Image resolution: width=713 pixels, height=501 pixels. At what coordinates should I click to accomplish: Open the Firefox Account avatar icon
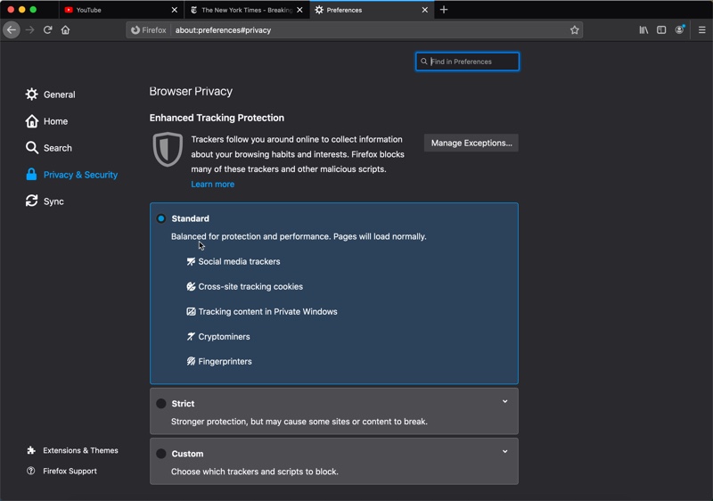coord(679,30)
